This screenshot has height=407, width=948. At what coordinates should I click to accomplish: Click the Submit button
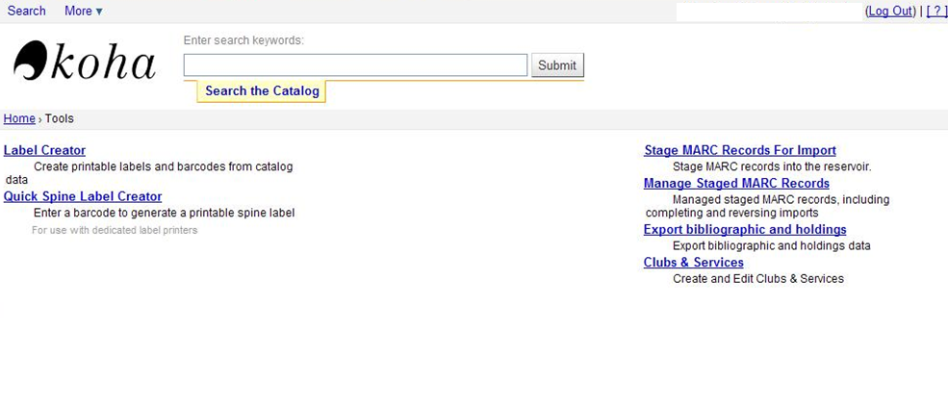(557, 65)
